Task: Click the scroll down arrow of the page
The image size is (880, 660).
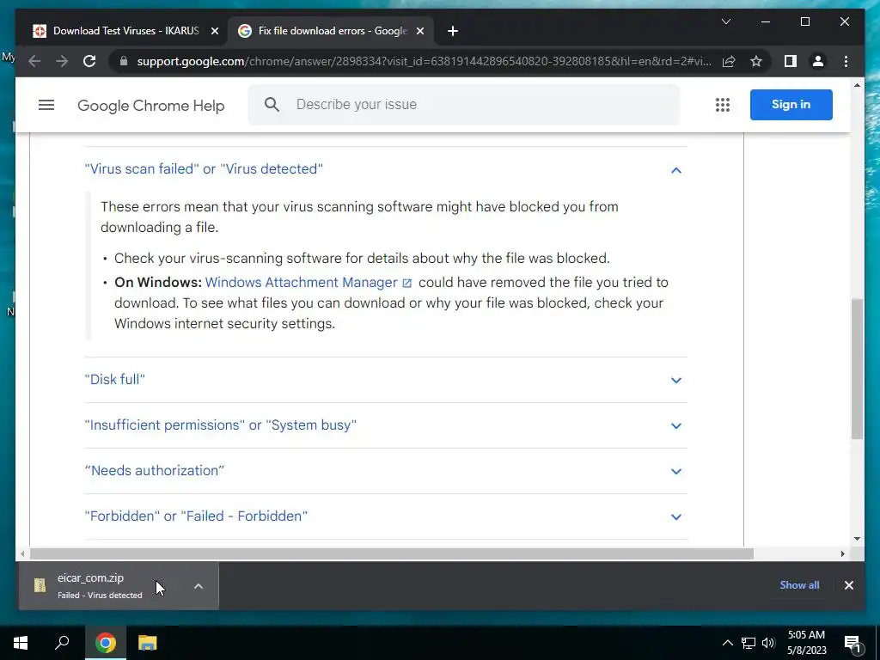Action: coord(857,539)
